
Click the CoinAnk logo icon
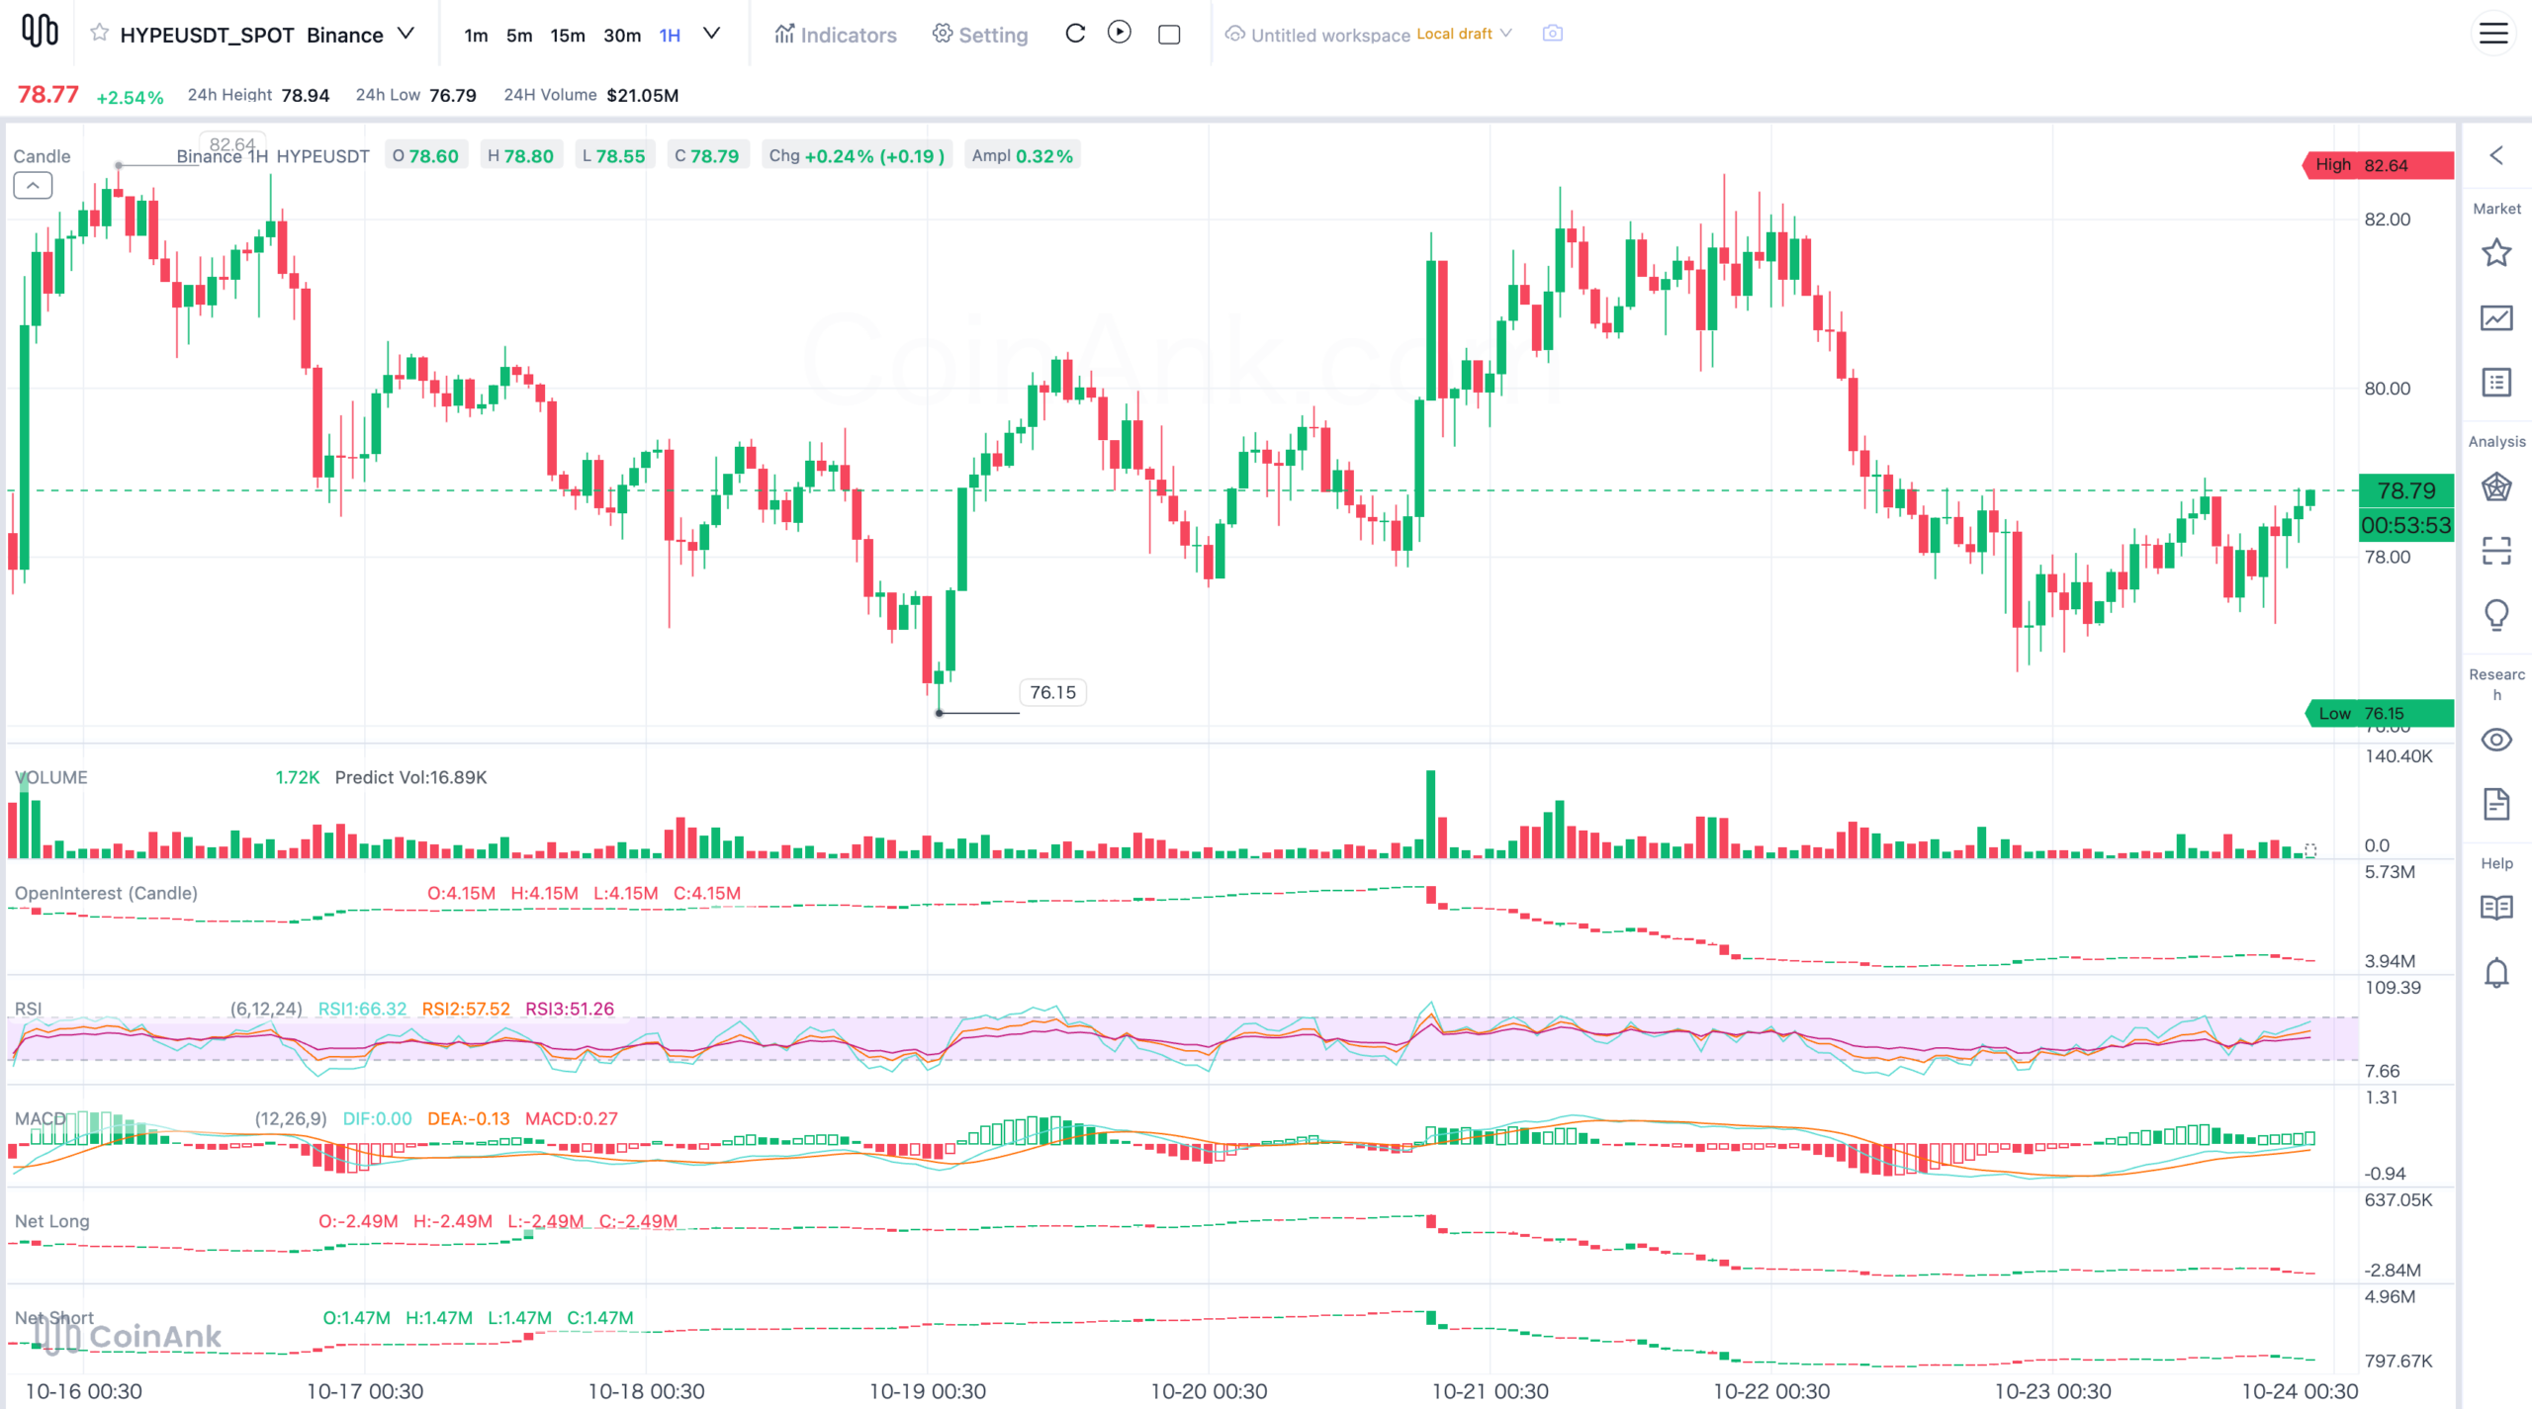point(40,32)
